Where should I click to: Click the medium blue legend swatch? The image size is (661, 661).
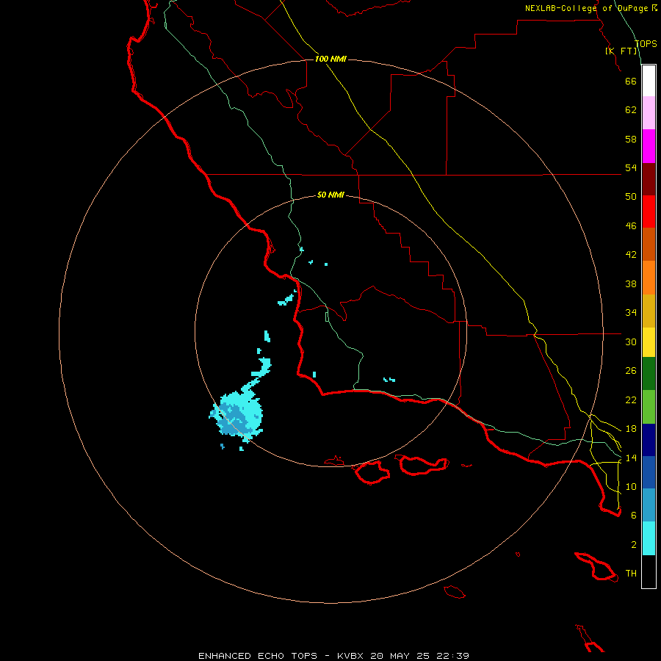649,472
